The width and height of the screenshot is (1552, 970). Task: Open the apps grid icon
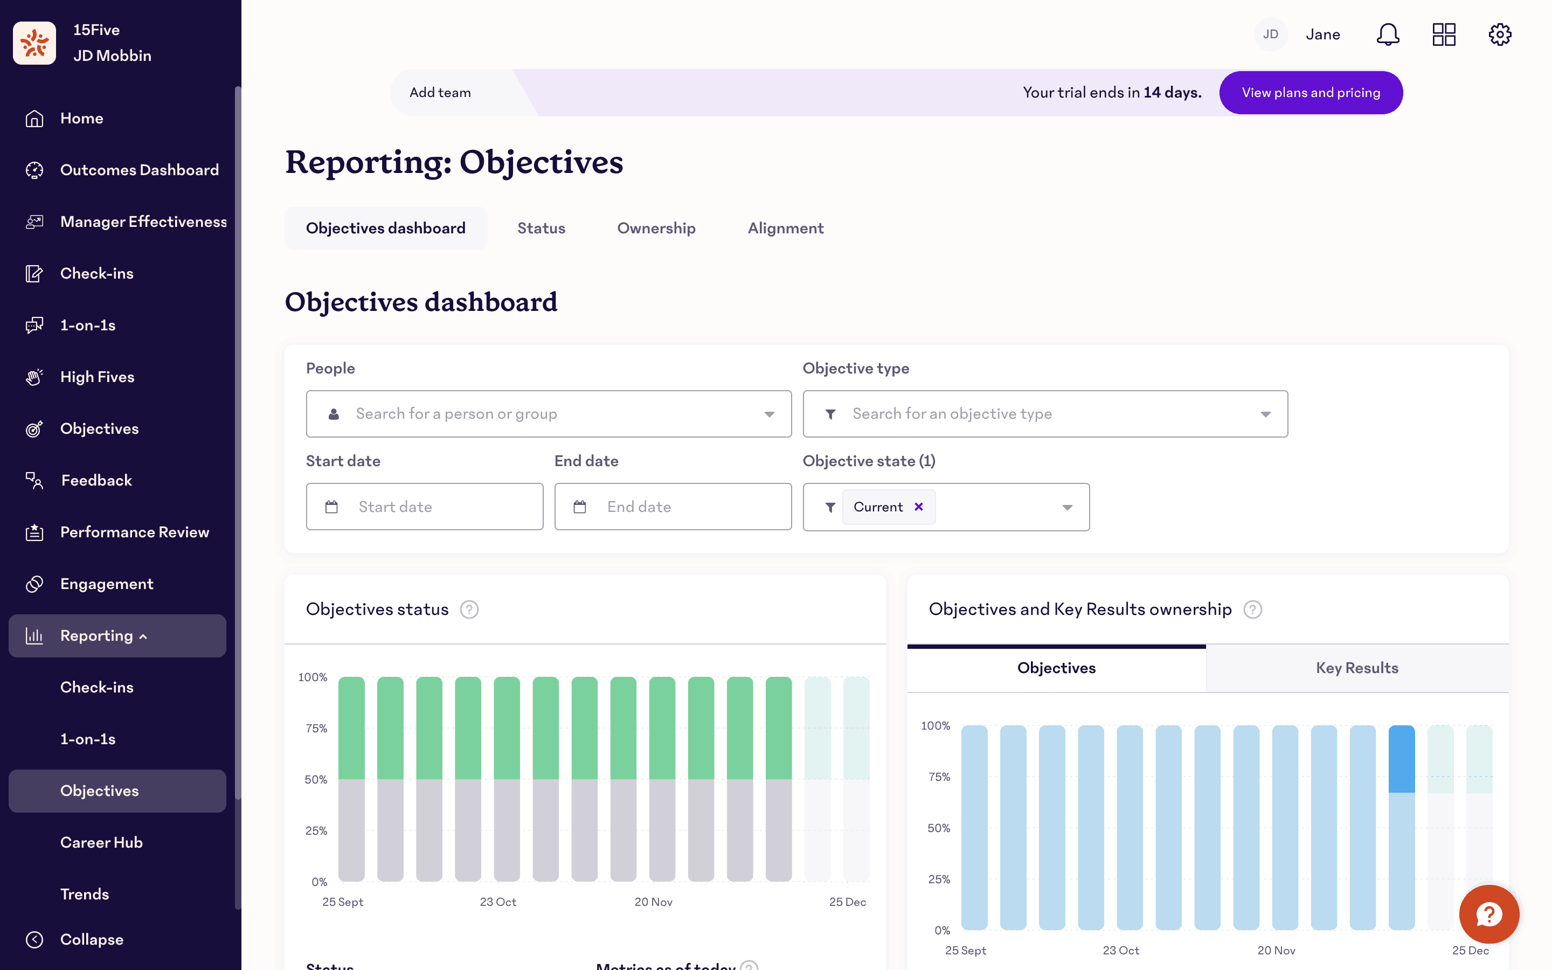(1444, 34)
